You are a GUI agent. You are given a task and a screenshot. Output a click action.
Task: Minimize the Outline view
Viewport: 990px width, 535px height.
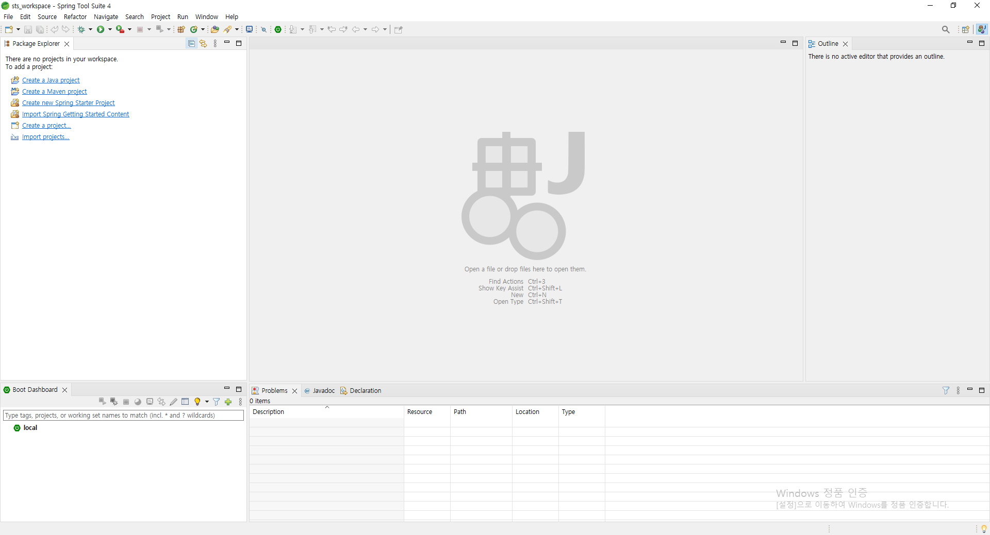[970, 43]
